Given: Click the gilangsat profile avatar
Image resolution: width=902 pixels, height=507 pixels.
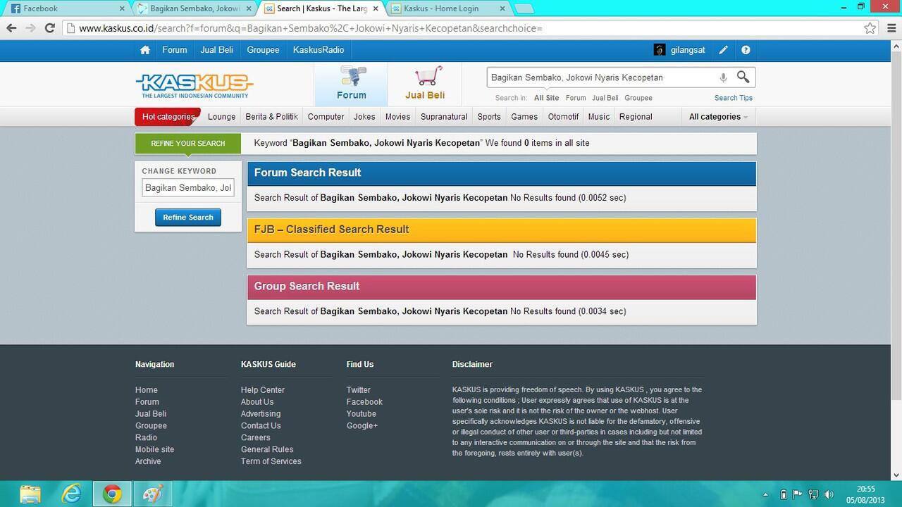Looking at the screenshot, I should click(x=660, y=50).
